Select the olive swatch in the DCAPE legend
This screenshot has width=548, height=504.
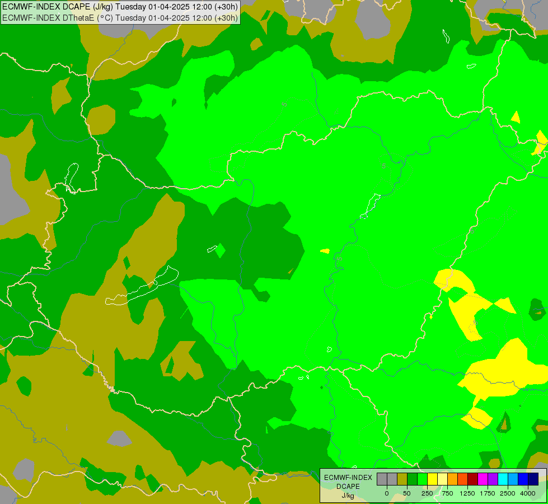tap(402, 479)
